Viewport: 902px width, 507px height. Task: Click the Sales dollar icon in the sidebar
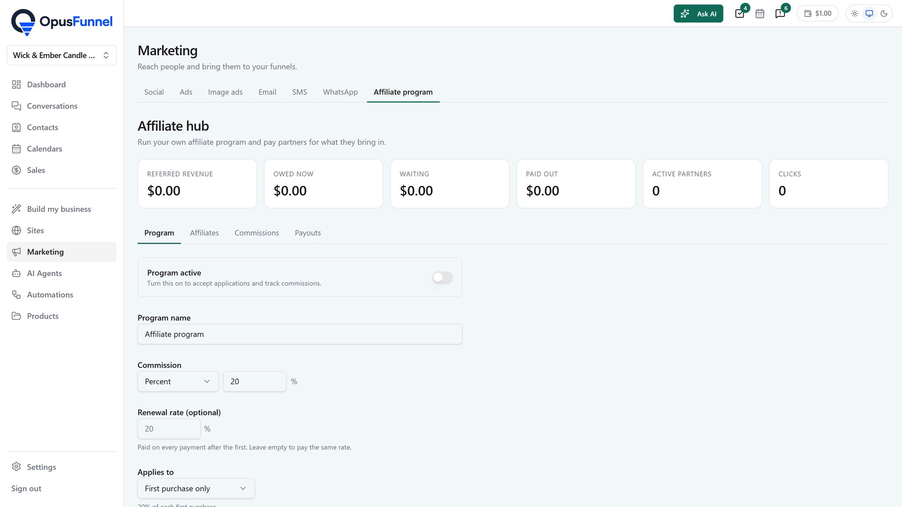16,170
